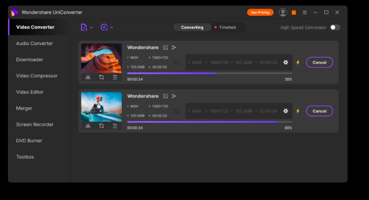Click the 88% conversion progress bar
Image resolution: width=369 pixels, height=200 pixels.
tap(209, 122)
